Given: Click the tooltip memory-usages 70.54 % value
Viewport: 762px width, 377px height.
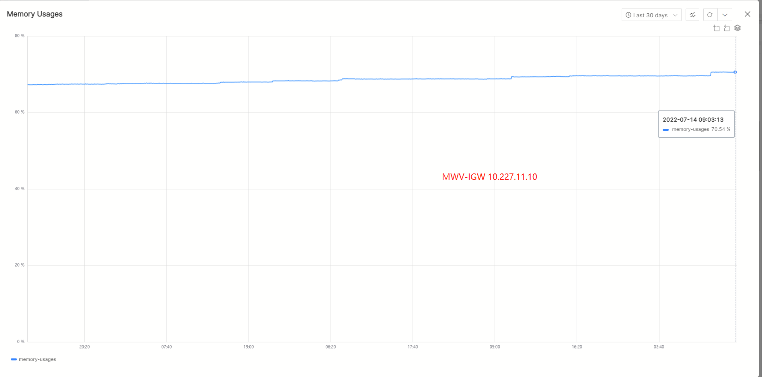Looking at the screenshot, I should click(x=721, y=129).
